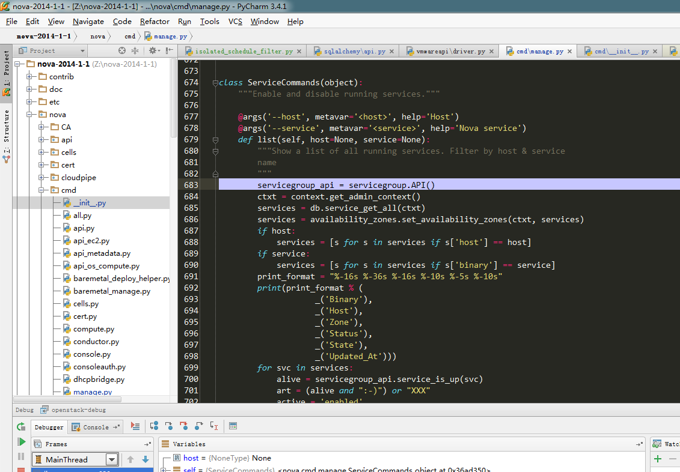Click Project tree horizontal scrollbar
The width and height of the screenshot is (680, 472).
point(68,399)
